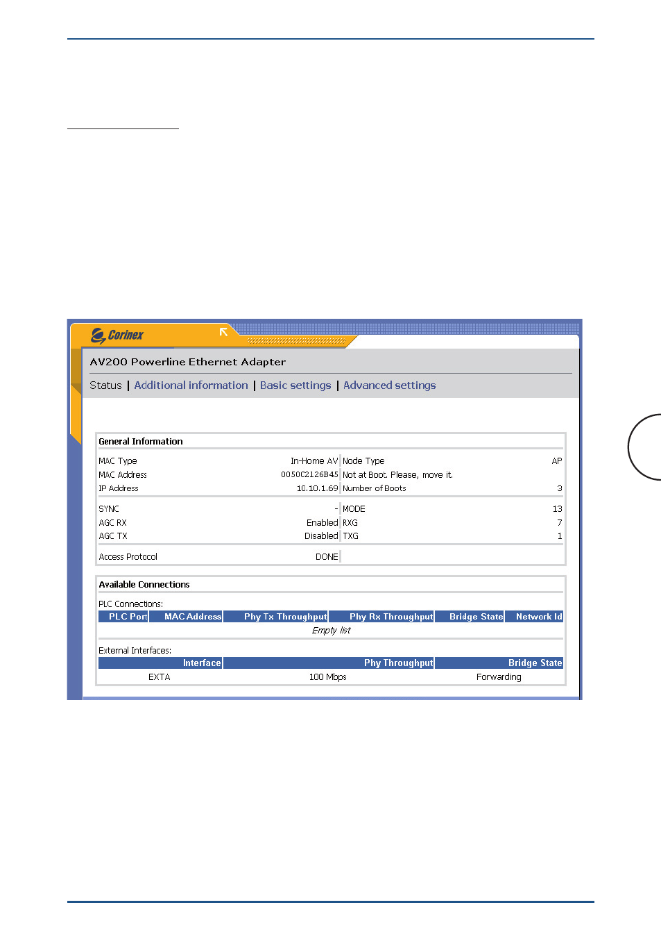Screen dimensions: 661x939
Task: Click the MODE label
Action: 354,509
